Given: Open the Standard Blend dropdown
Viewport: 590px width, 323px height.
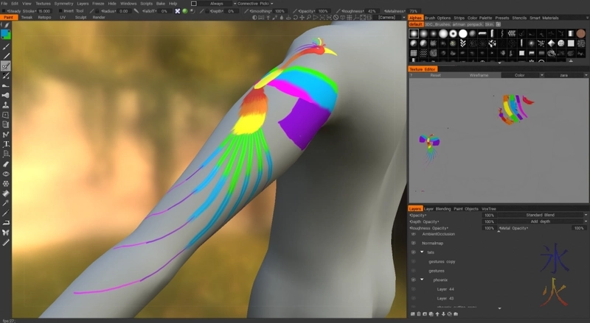Looking at the screenshot, I should click(x=540, y=216).
